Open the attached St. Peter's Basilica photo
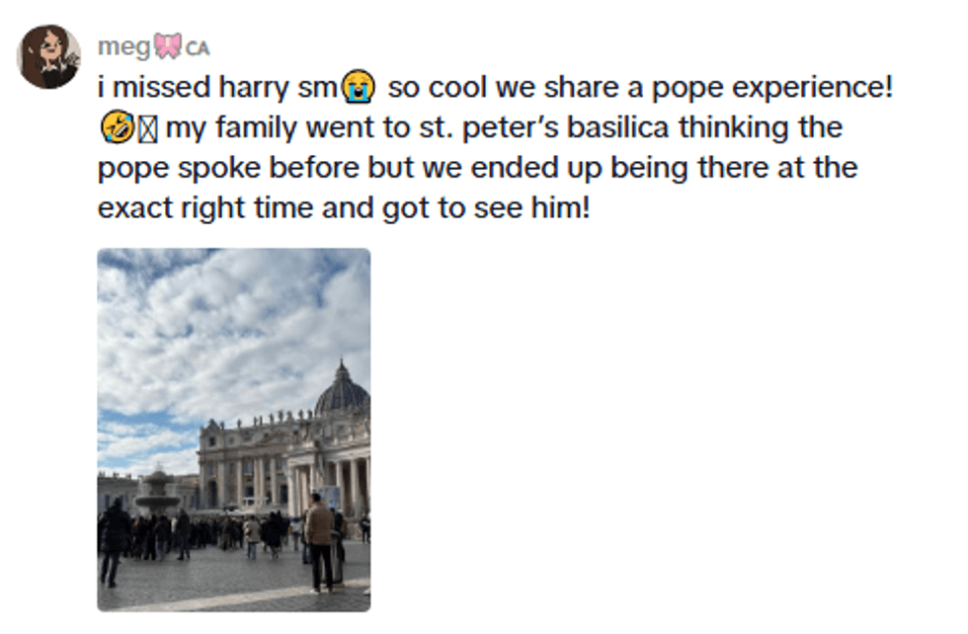 (x=234, y=429)
